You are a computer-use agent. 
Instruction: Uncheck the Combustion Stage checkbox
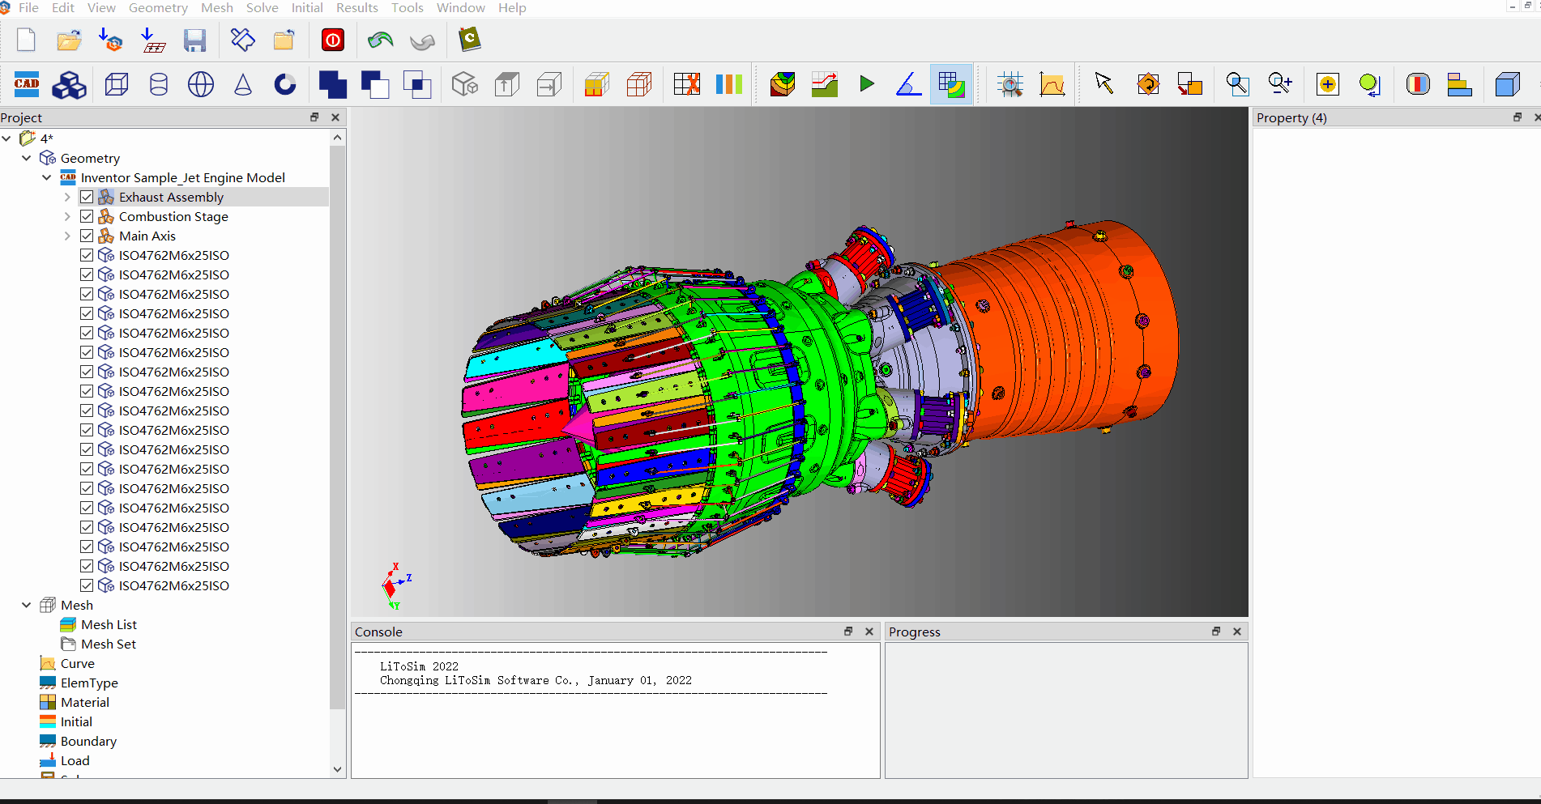[x=87, y=216]
